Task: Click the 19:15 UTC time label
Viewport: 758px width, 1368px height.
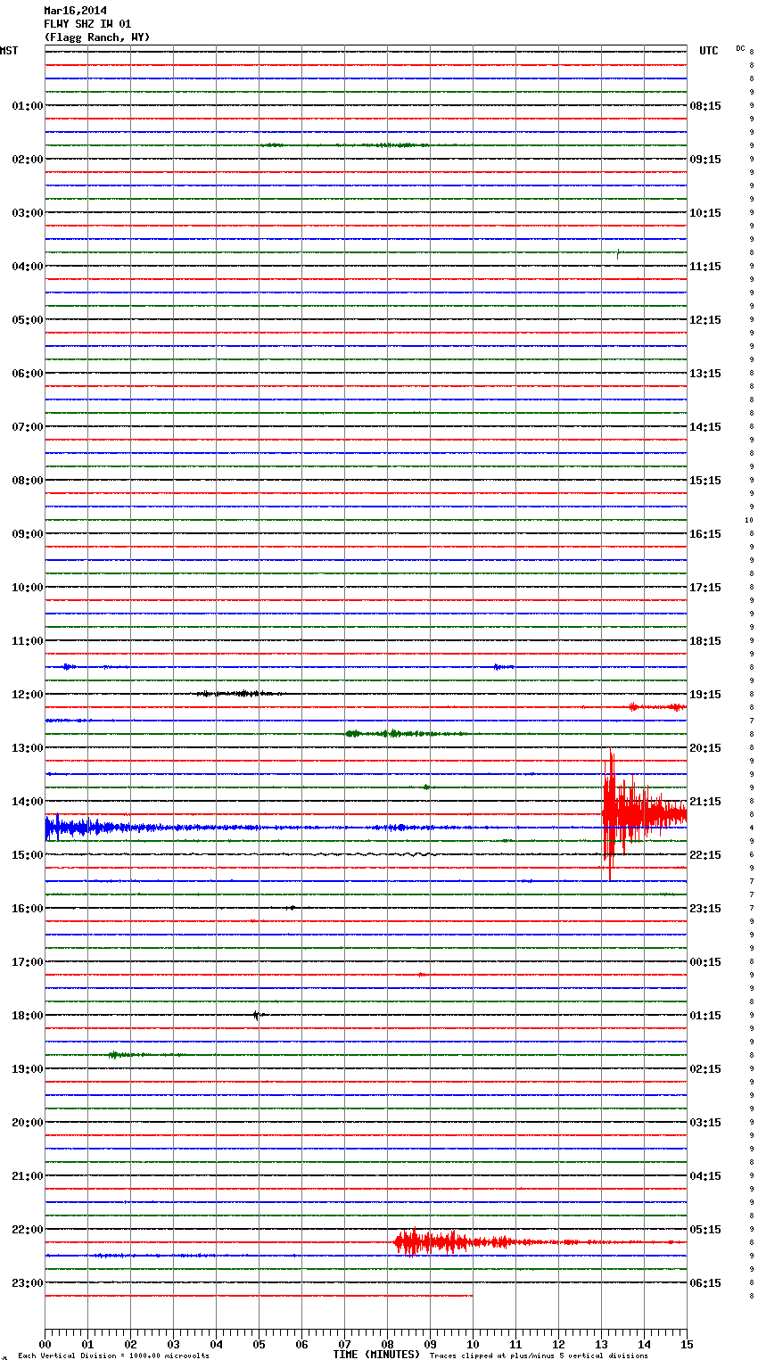Action: click(x=705, y=695)
